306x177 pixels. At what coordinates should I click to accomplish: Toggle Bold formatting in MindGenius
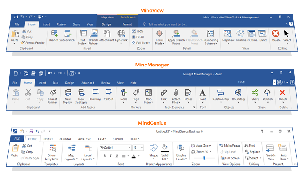click(105, 156)
